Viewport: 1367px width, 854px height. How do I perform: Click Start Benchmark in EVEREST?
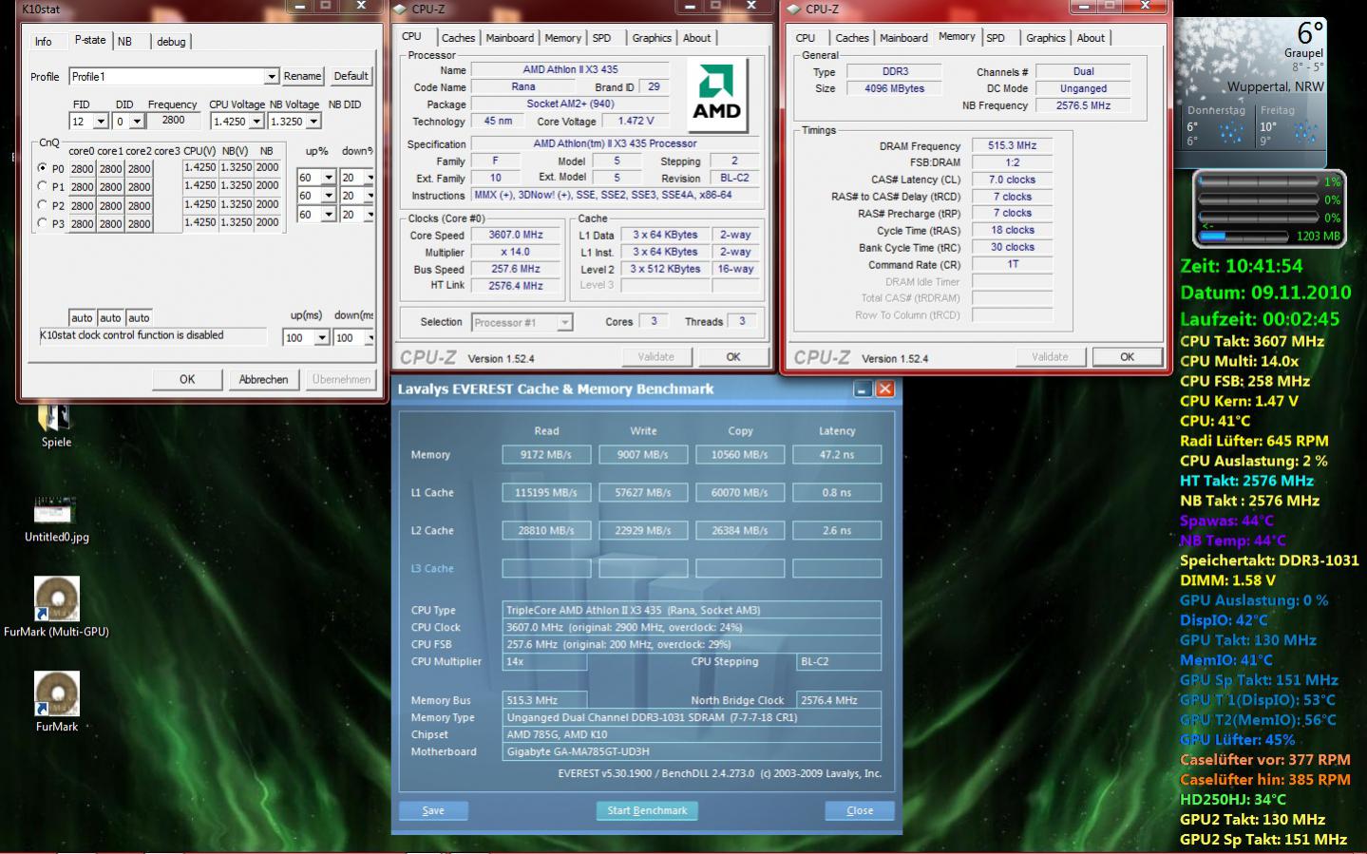tap(647, 810)
